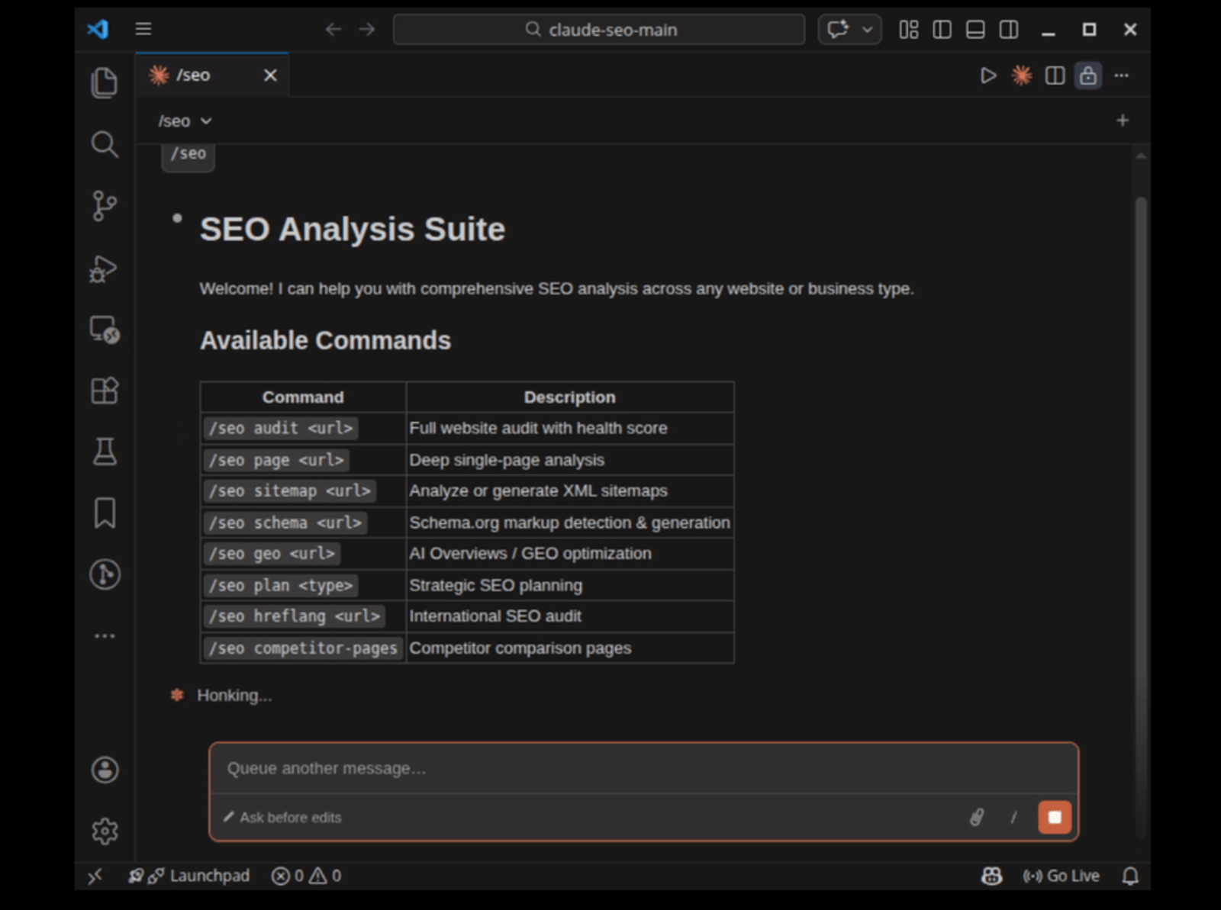
Task: Open the Source Control view
Action: tap(105, 206)
